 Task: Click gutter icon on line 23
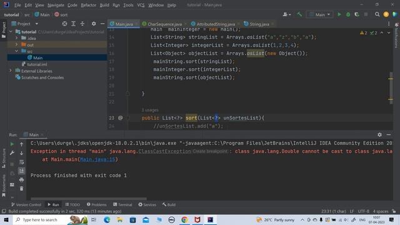pyautogui.click(x=121, y=118)
